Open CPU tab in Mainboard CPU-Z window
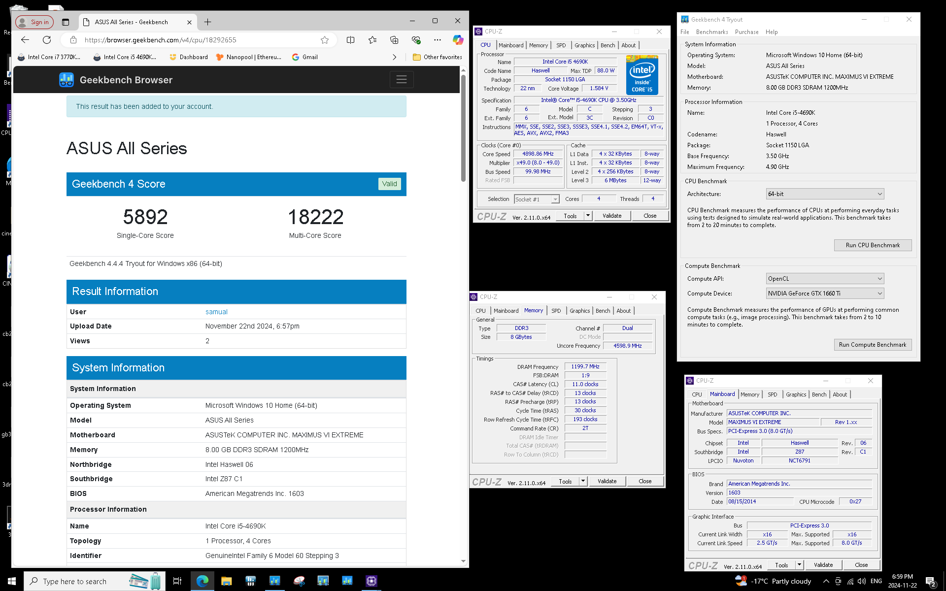This screenshot has width=946, height=591. coord(697,394)
